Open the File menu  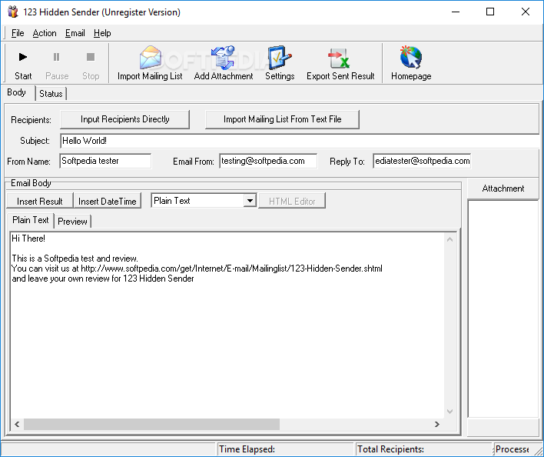pyautogui.click(x=18, y=33)
